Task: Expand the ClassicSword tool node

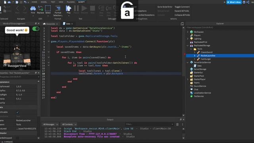Action: 195,52
